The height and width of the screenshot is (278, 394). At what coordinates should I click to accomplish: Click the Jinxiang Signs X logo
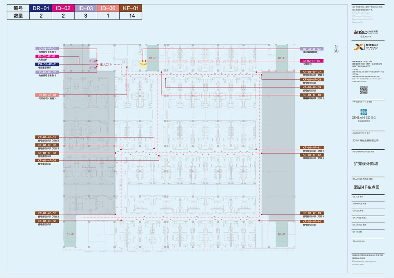[359, 47]
